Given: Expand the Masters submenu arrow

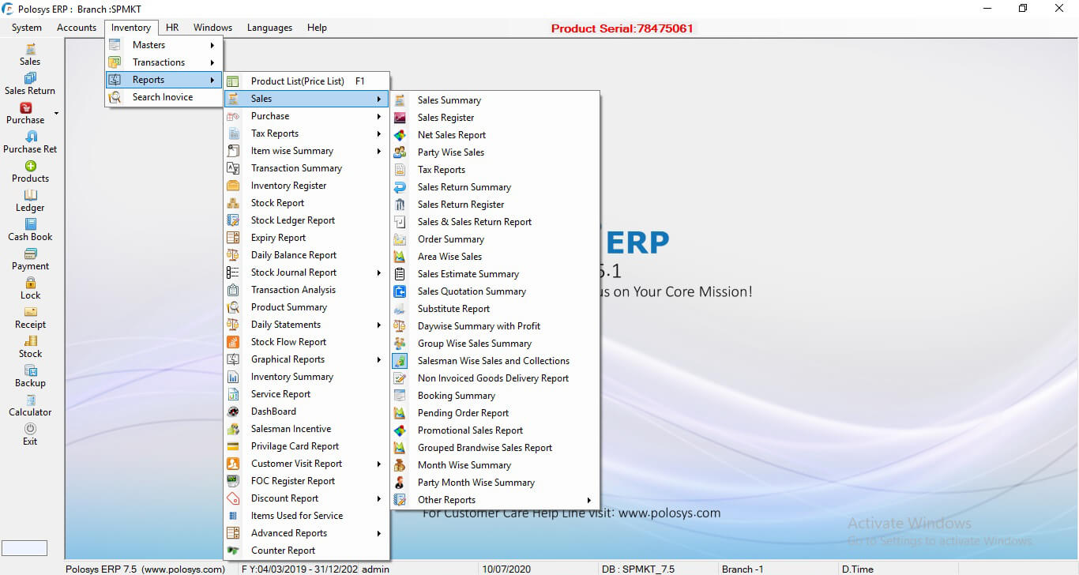Looking at the screenshot, I should coord(212,45).
